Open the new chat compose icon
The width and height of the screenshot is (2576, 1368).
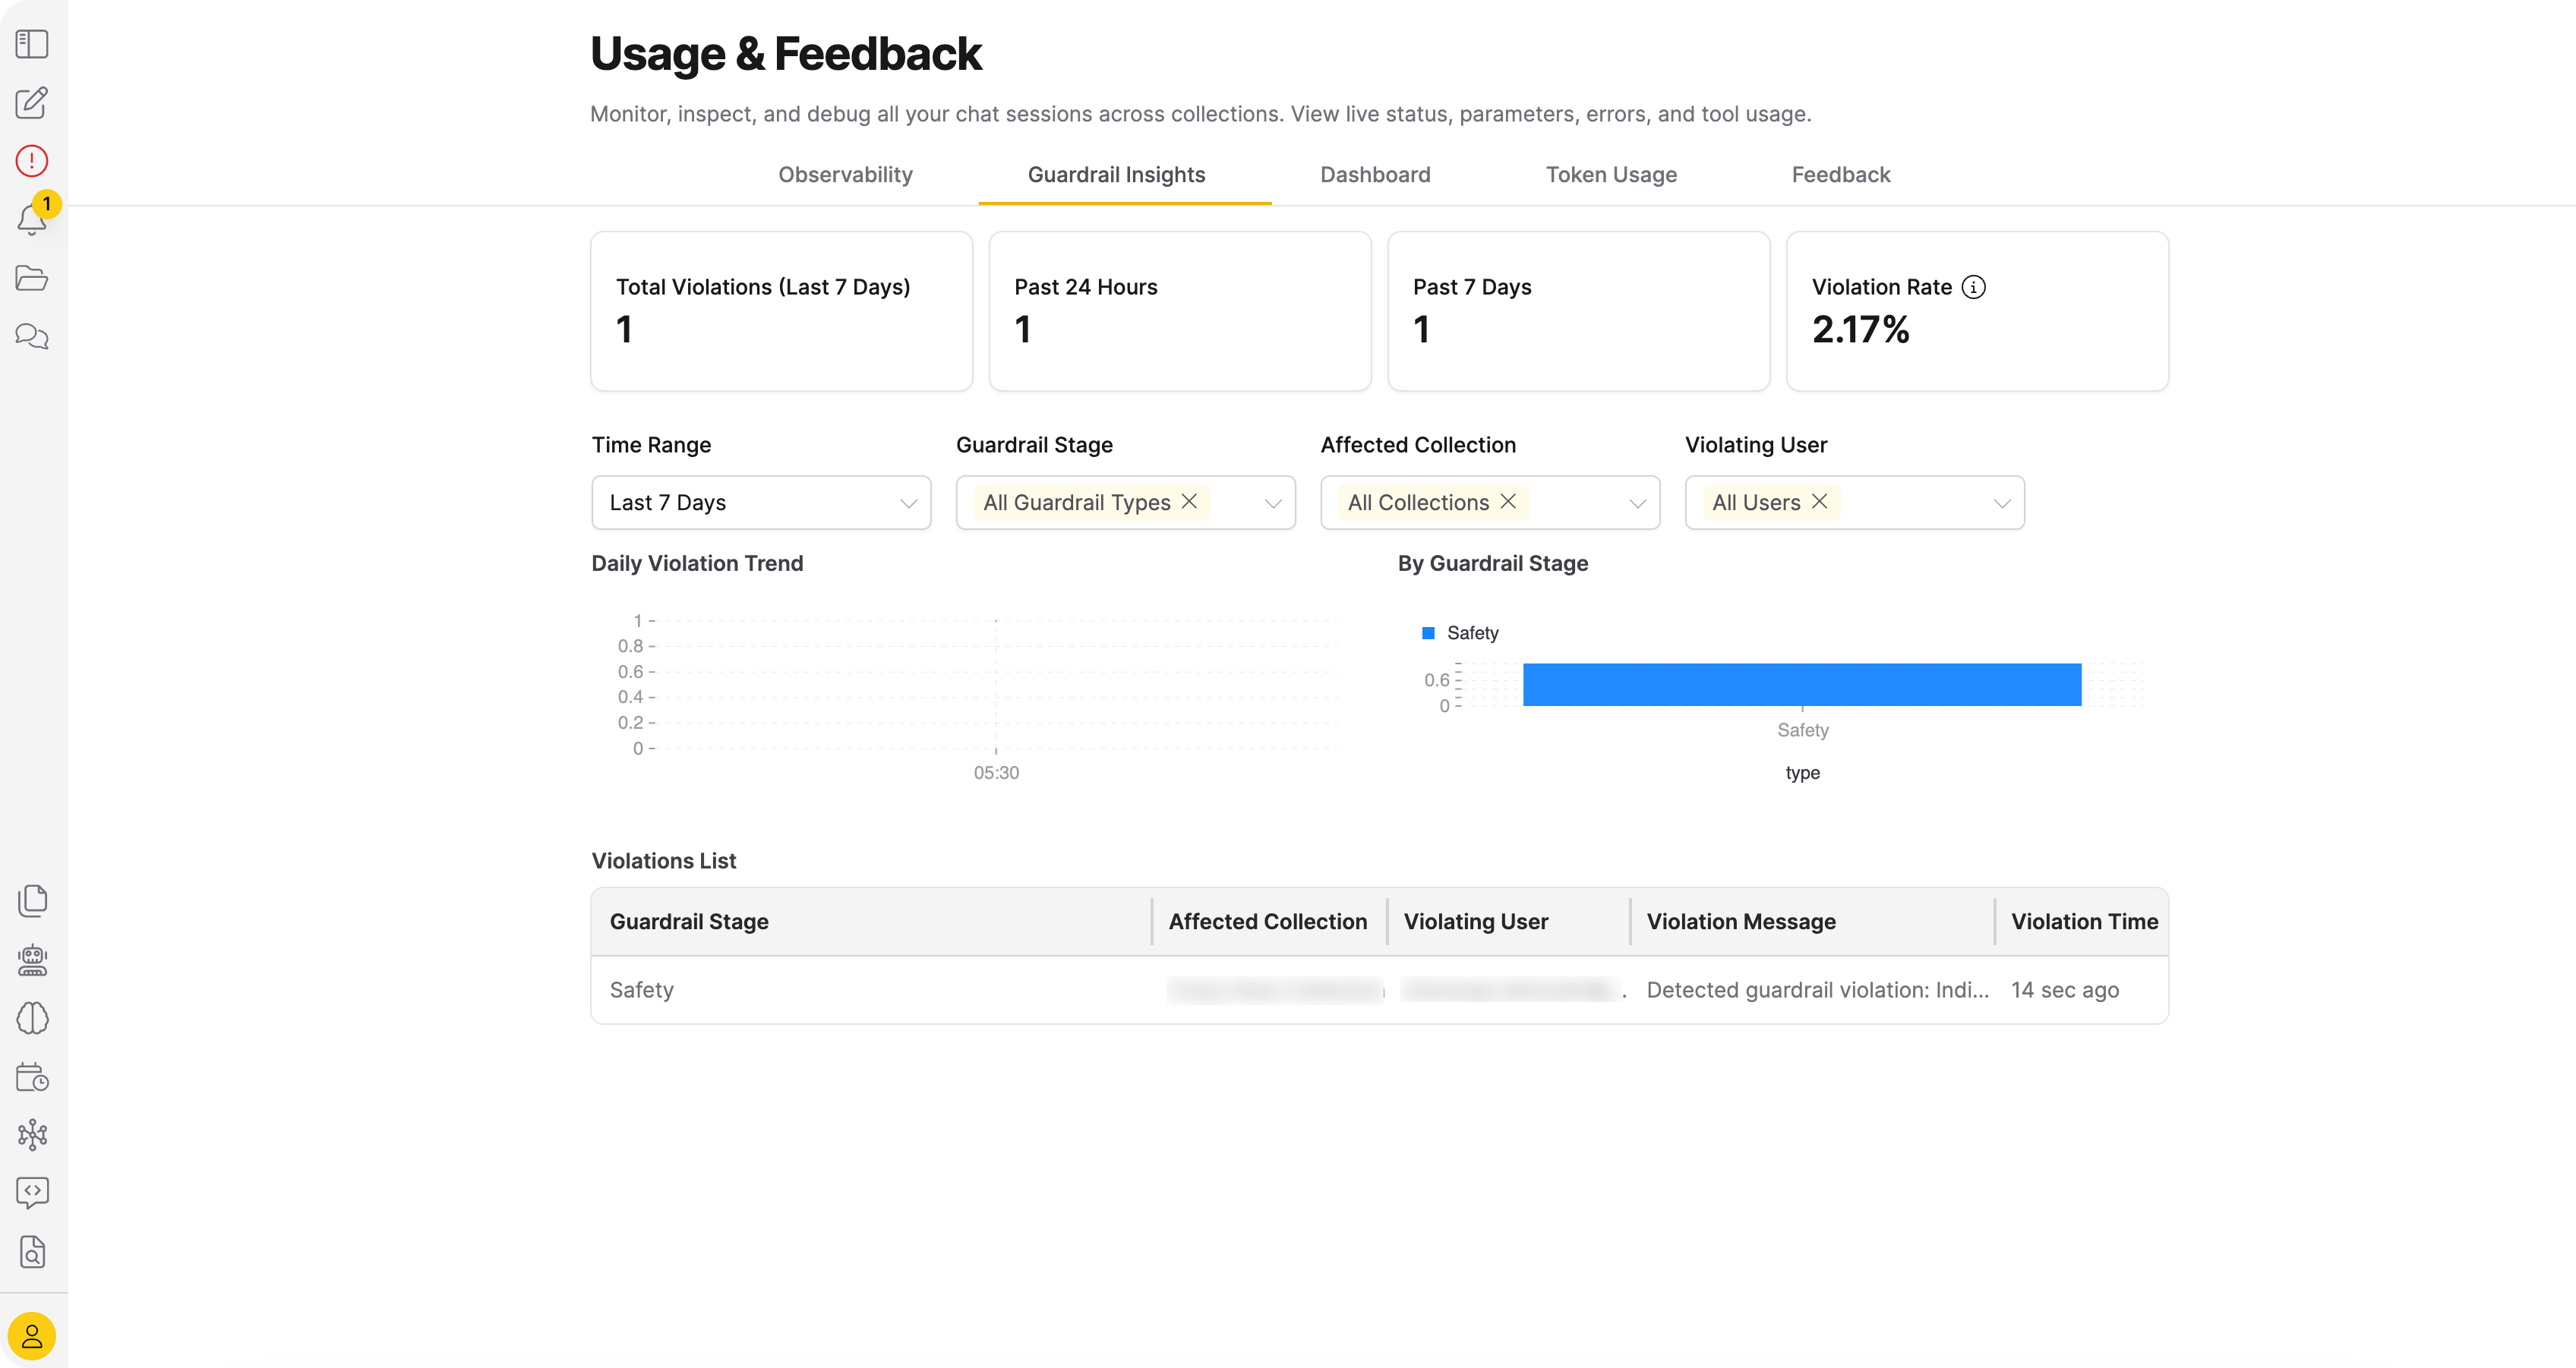coord(32,102)
